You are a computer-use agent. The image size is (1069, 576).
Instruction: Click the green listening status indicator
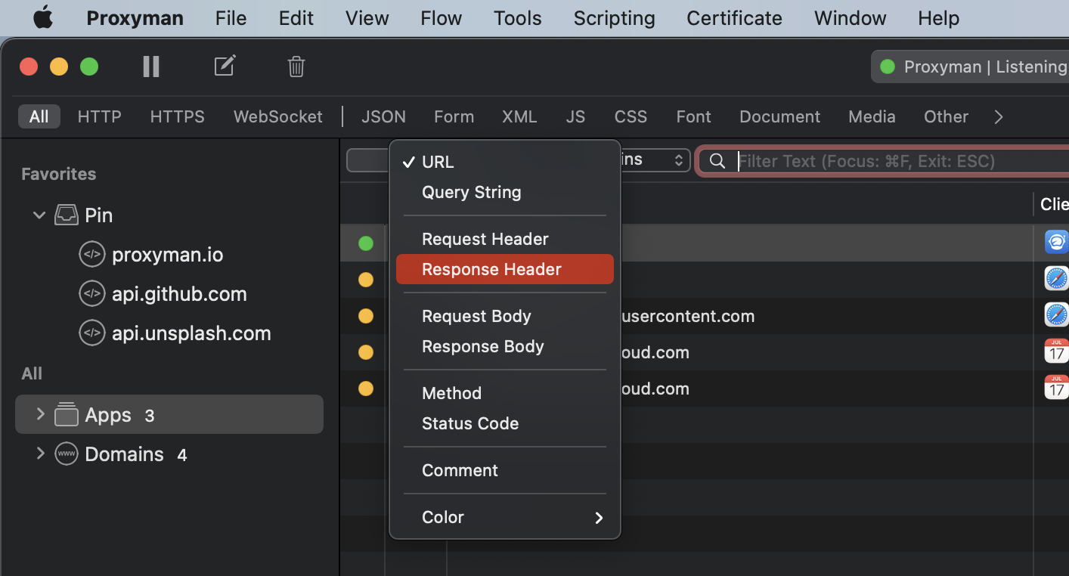tap(888, 67)
